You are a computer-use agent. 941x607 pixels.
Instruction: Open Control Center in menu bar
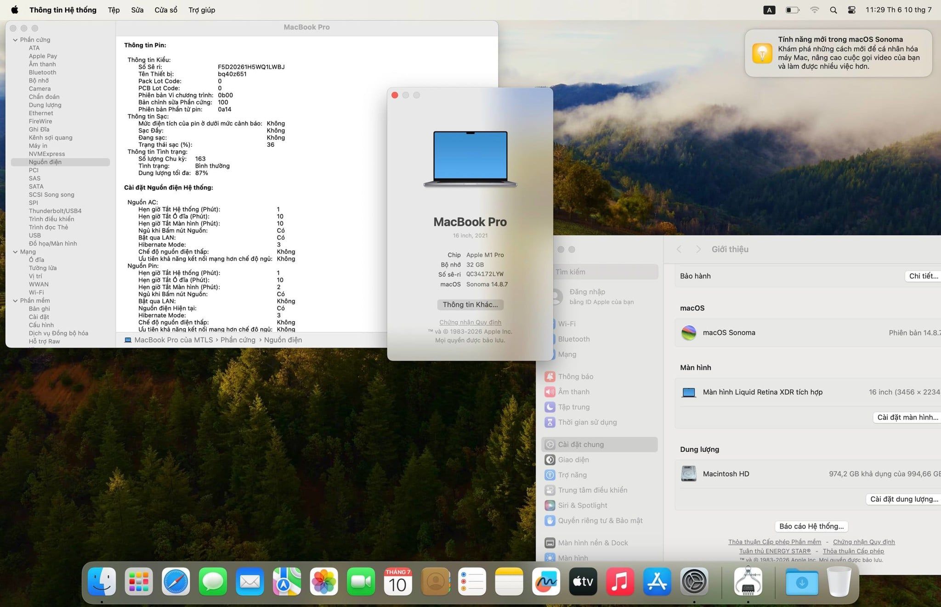[x=851, y=10]
